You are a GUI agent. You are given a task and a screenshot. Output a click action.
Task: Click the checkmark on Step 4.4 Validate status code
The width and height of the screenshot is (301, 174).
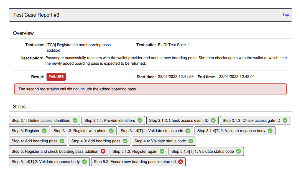coord(190,141)
